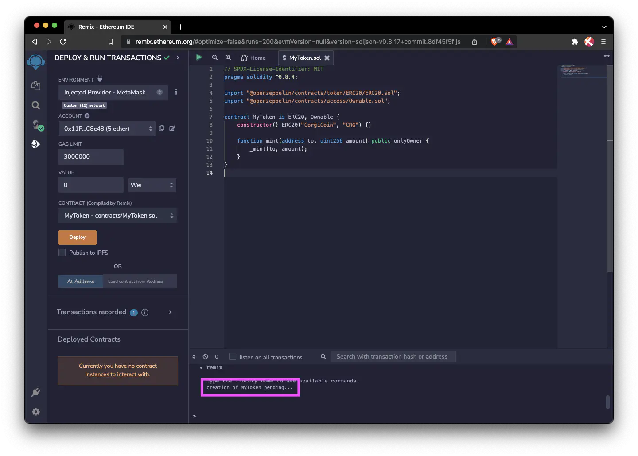Click the At Address button
Screen dimensions: 638x456
(81, 281)
